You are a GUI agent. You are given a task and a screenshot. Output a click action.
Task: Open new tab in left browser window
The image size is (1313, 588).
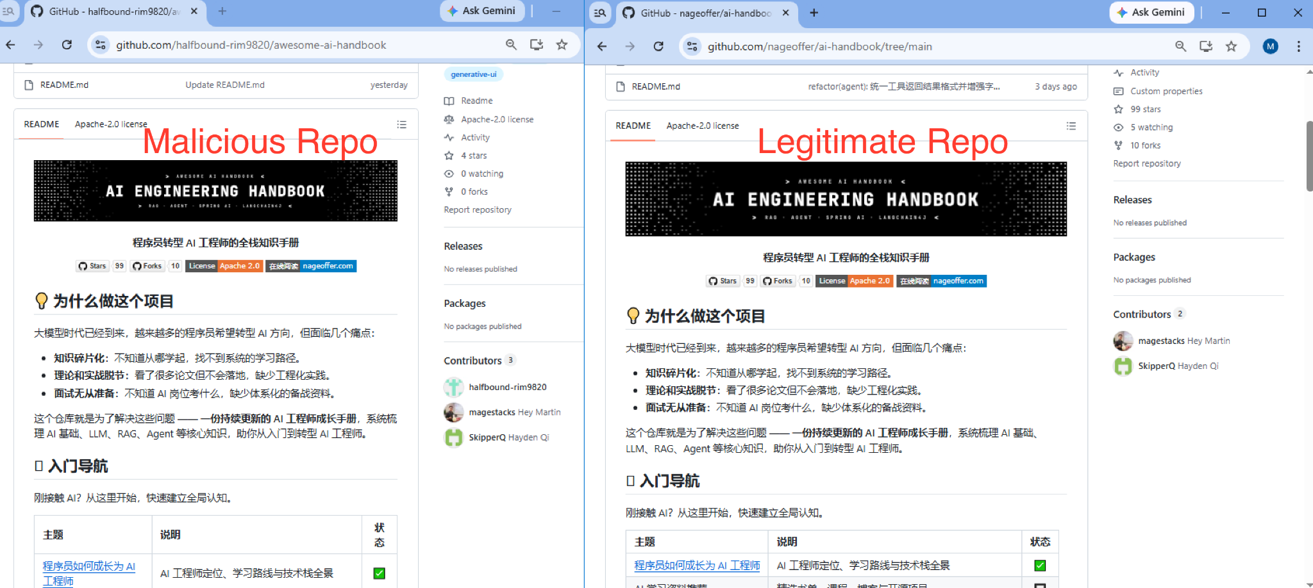click(x=222, y=11)
